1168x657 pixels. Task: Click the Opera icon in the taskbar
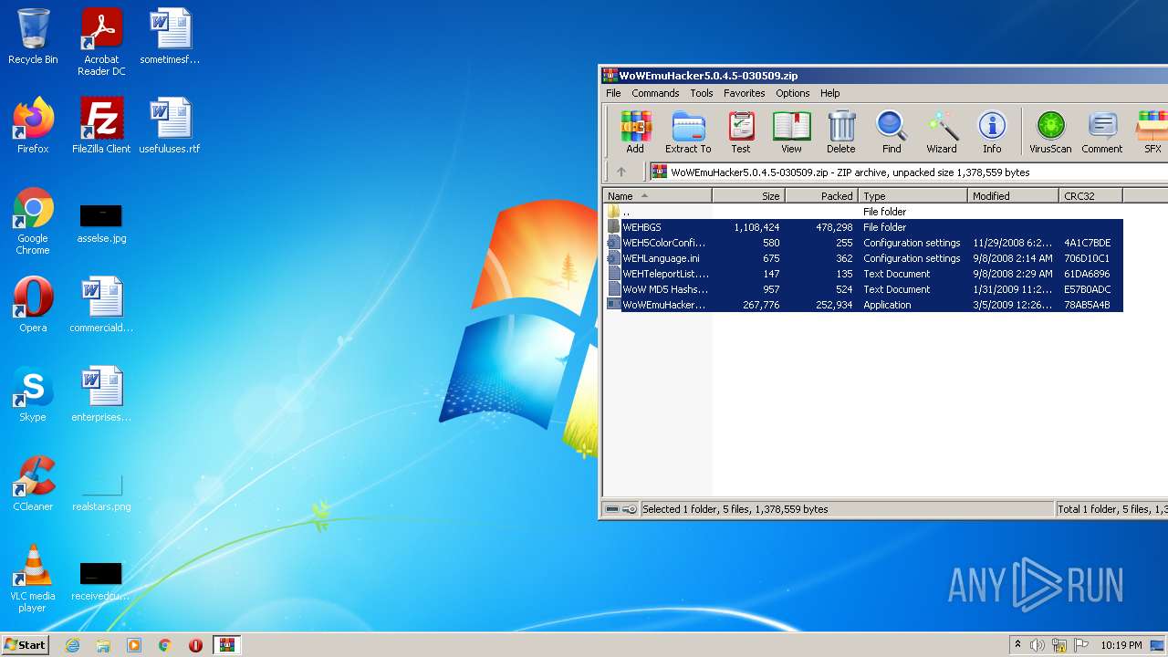[x=195, y=645]
